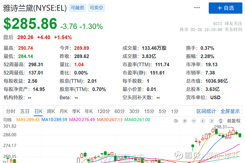This screenshot has height=163, width=245.
Task: Click the 301.82 y-axis label
Action: pos(10,126)
